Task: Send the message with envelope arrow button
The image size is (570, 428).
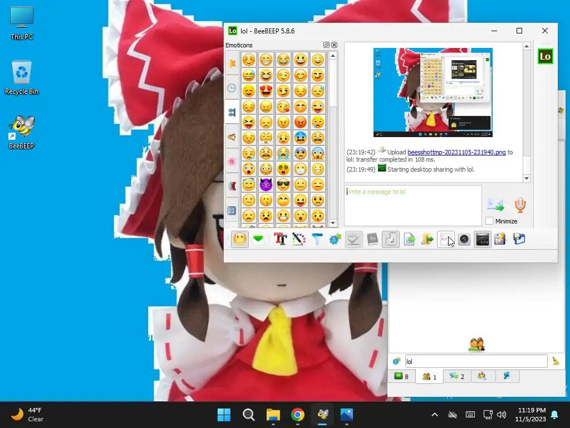Action: pyautogui.click(x=495, y=205)
